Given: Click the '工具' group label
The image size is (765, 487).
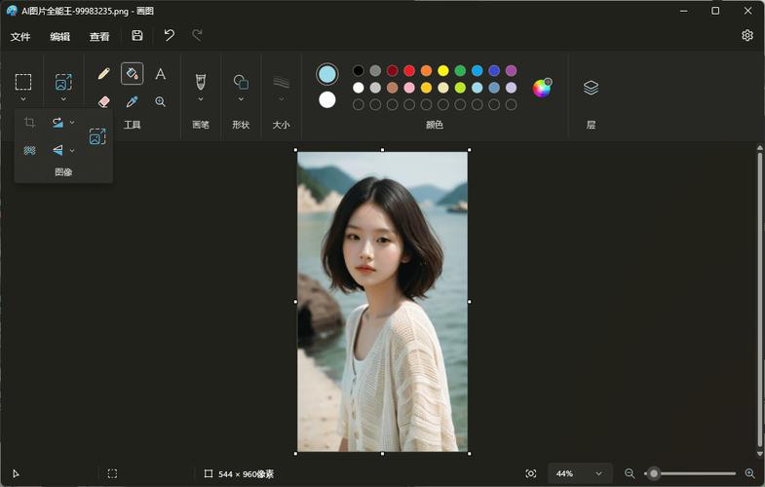Looking at the screenshot, I should pyautogui.click(x=132, y=125).
